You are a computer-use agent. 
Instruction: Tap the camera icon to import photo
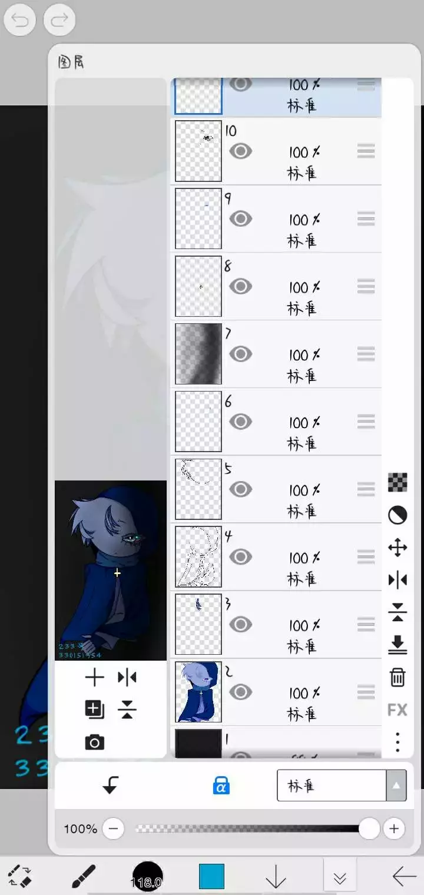coord(94,742)
